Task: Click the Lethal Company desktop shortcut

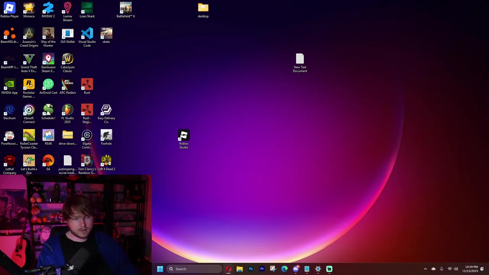Action: tap(10, 165)
